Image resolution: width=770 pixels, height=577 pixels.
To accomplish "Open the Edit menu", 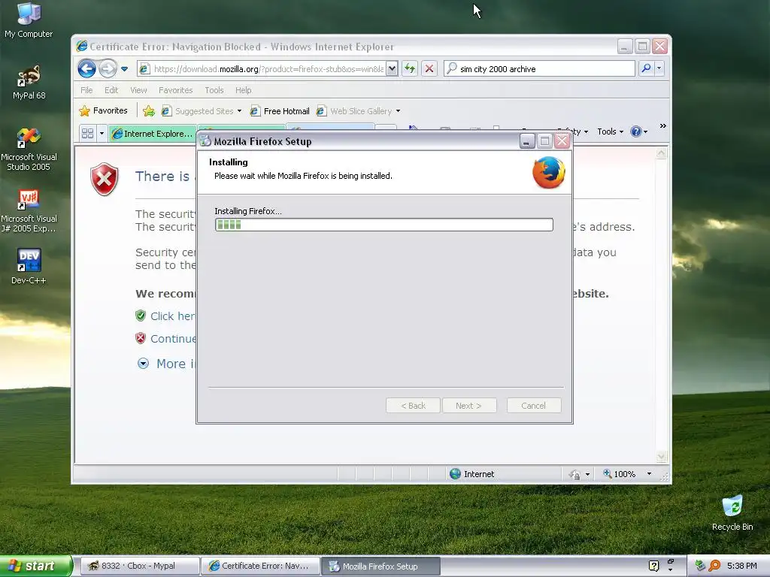I will point(111,90).
